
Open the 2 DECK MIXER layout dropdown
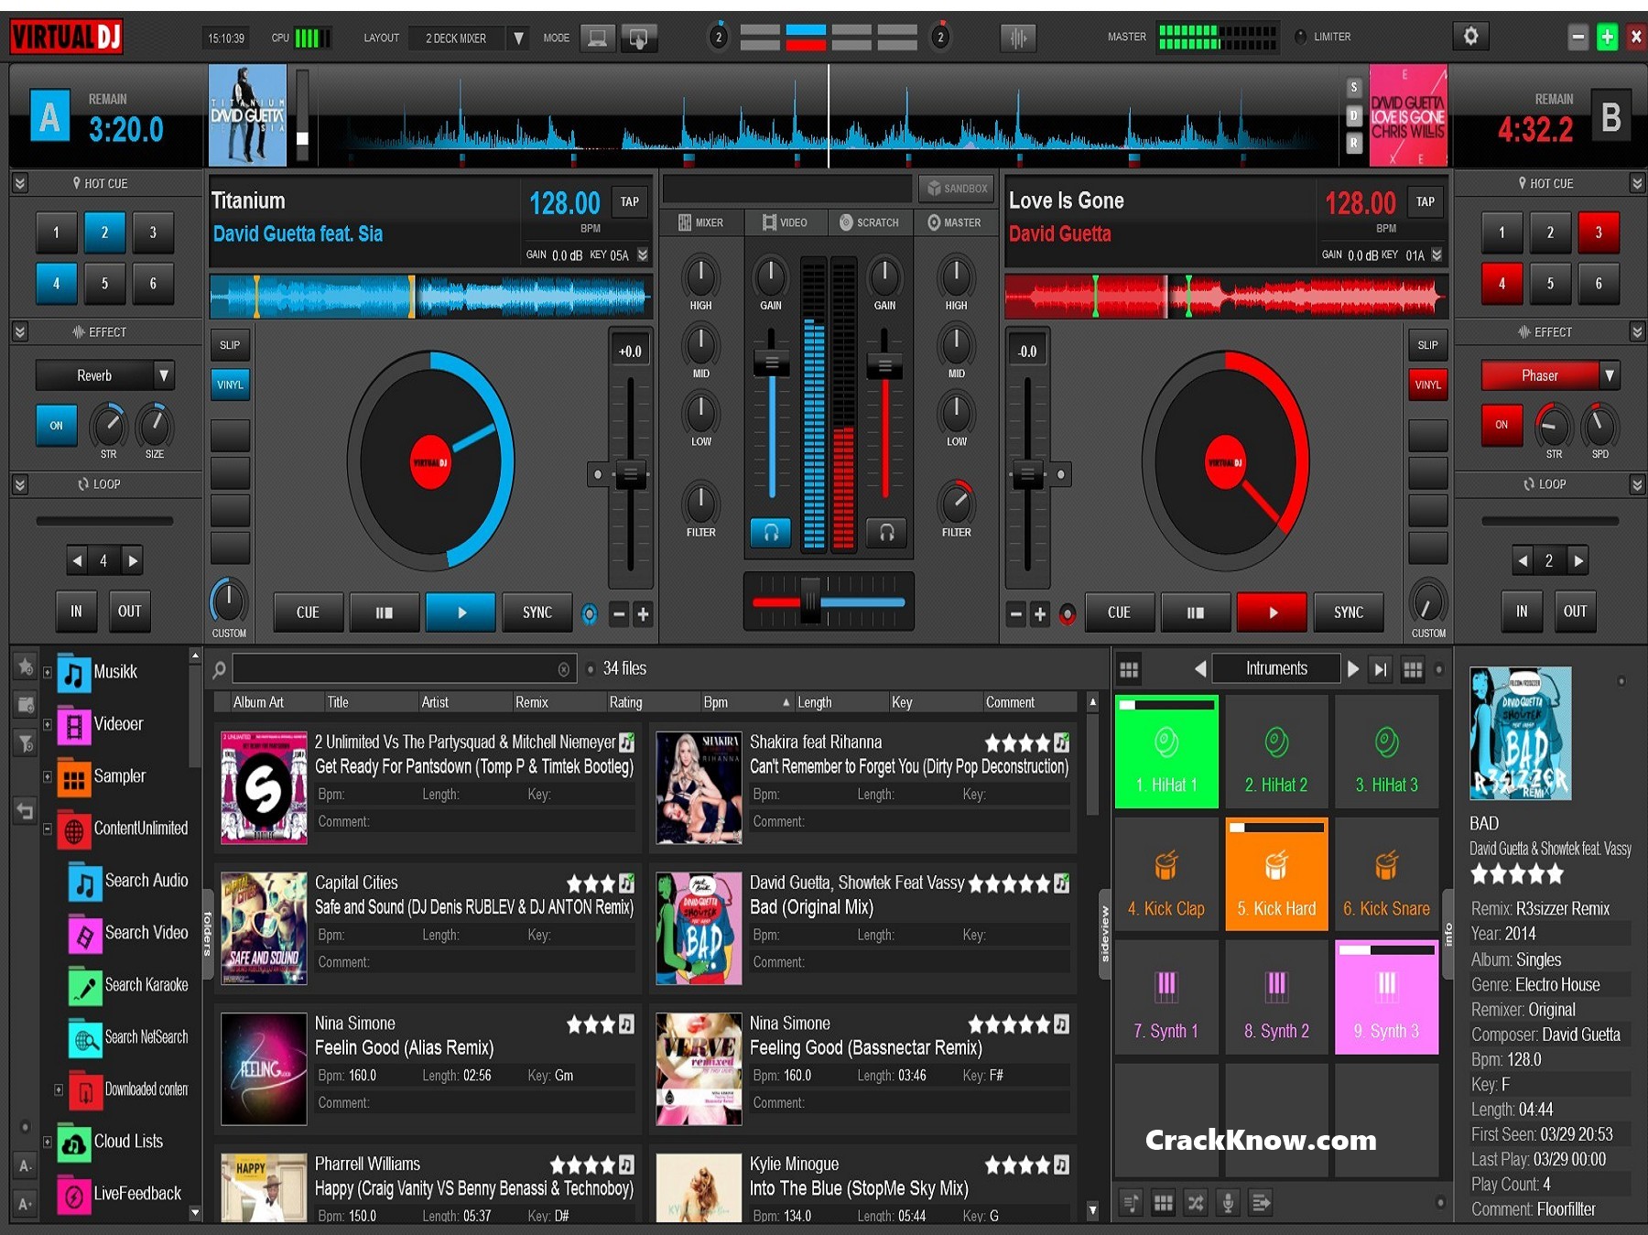519,38
